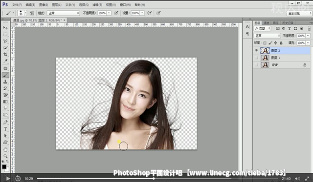
Task: Select the Clone Stamp tool
Action: [x=5, y=81]
